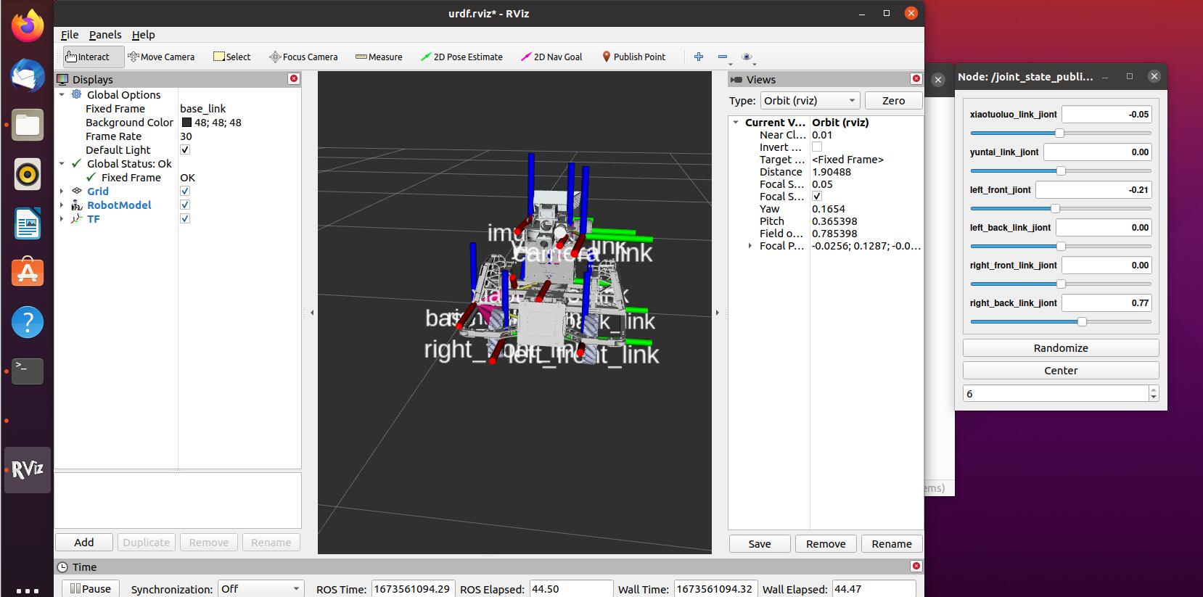Uncheck the TF display
This screenshot has width=1203, height=597.
point(185,219)
